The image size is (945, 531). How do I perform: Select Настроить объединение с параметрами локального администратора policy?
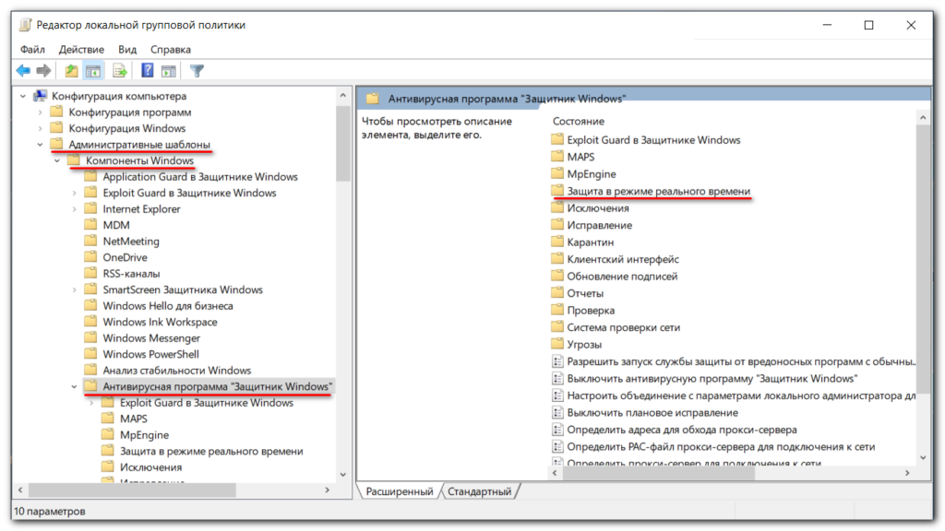(x=741, y=395)
